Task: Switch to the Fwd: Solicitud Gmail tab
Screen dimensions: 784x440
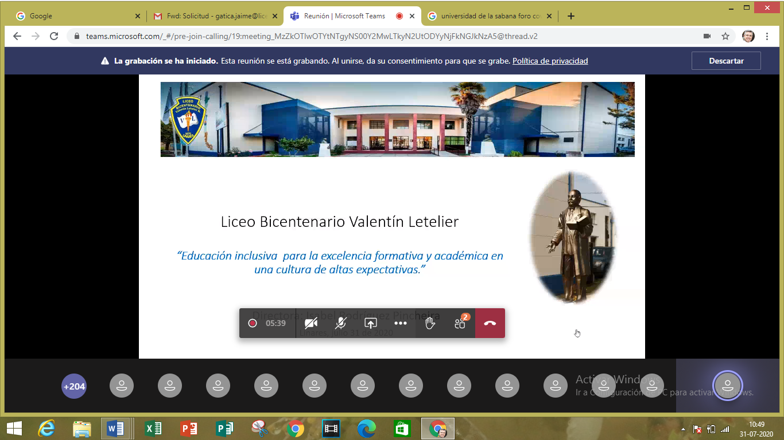Action: point(215,16)
